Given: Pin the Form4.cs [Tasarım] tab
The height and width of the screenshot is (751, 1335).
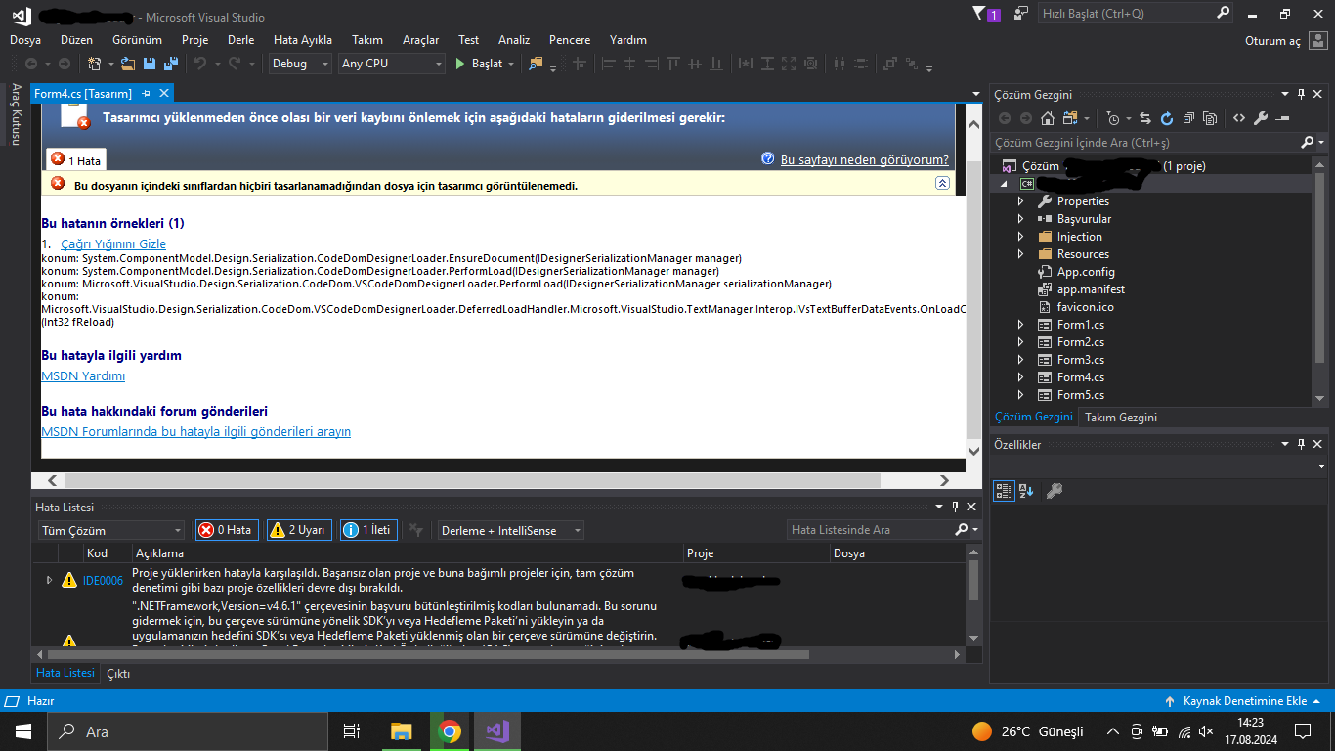Looking at the screenshot, I should (x=147, y=93).
